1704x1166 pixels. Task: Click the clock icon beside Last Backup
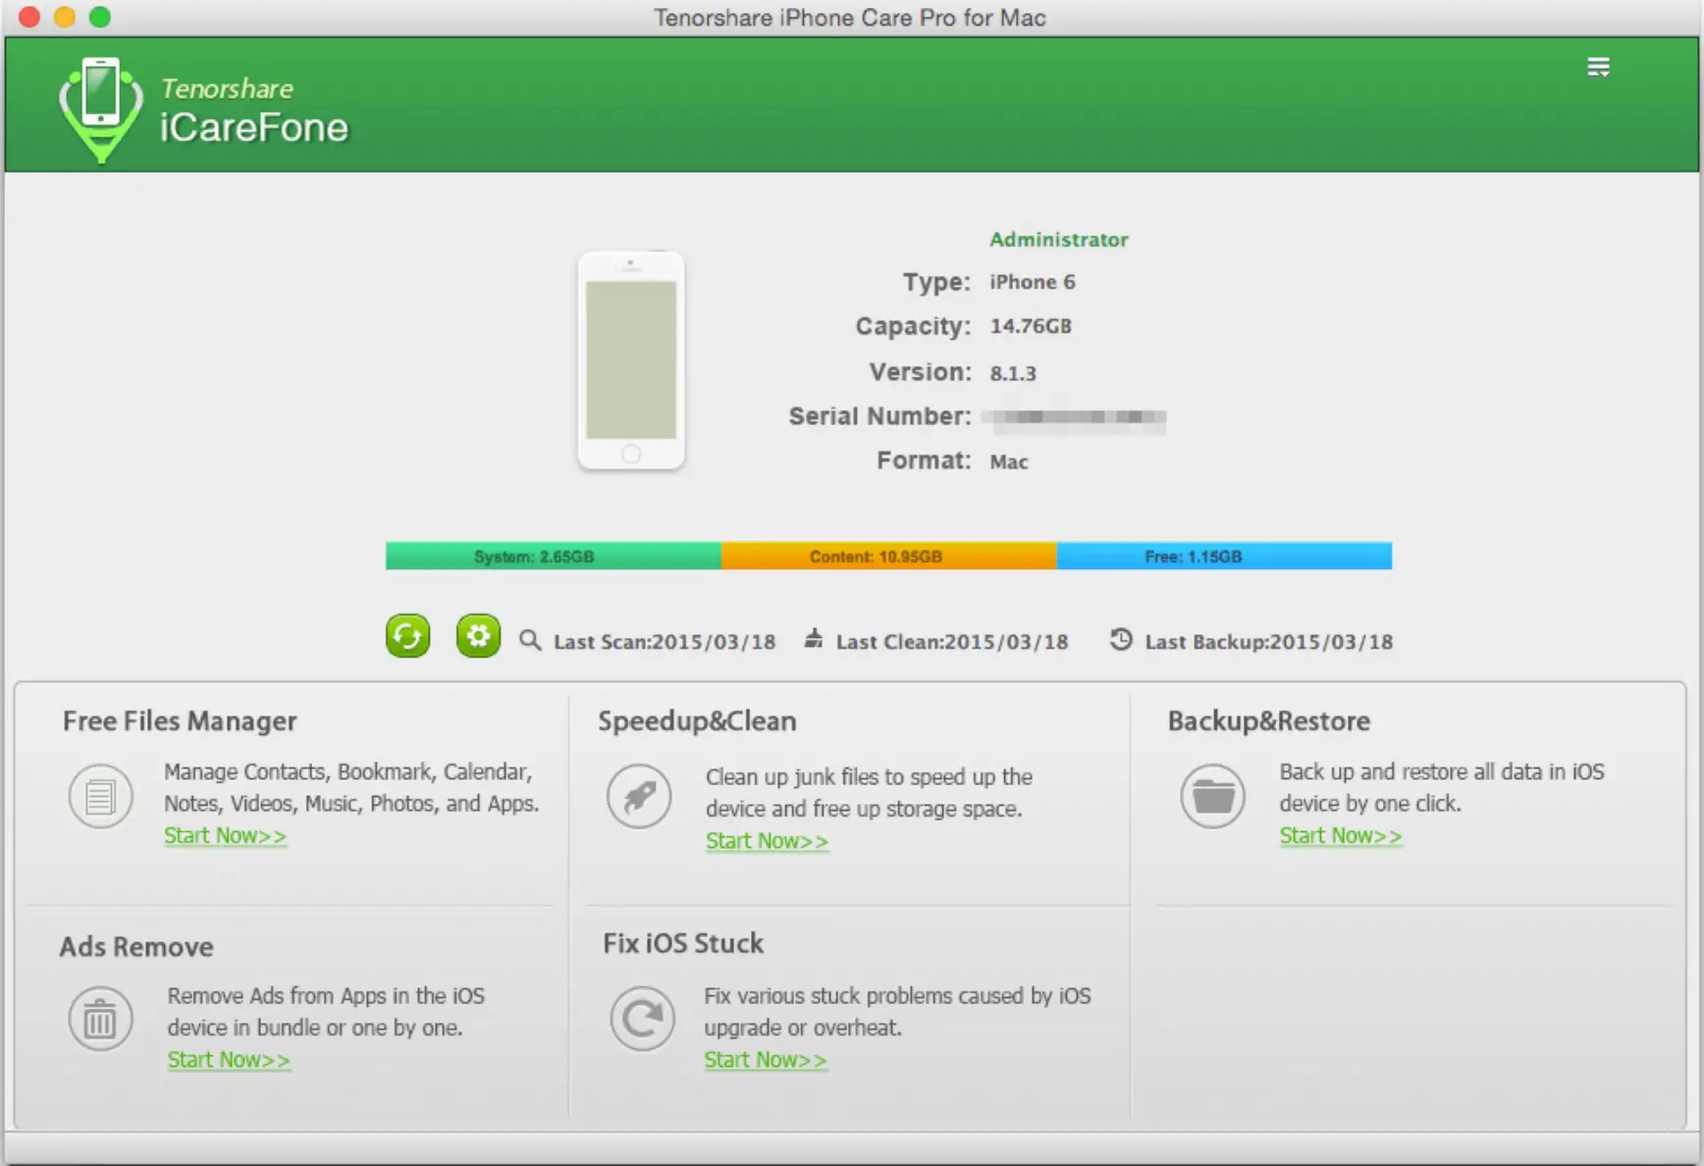[1121, 639]
